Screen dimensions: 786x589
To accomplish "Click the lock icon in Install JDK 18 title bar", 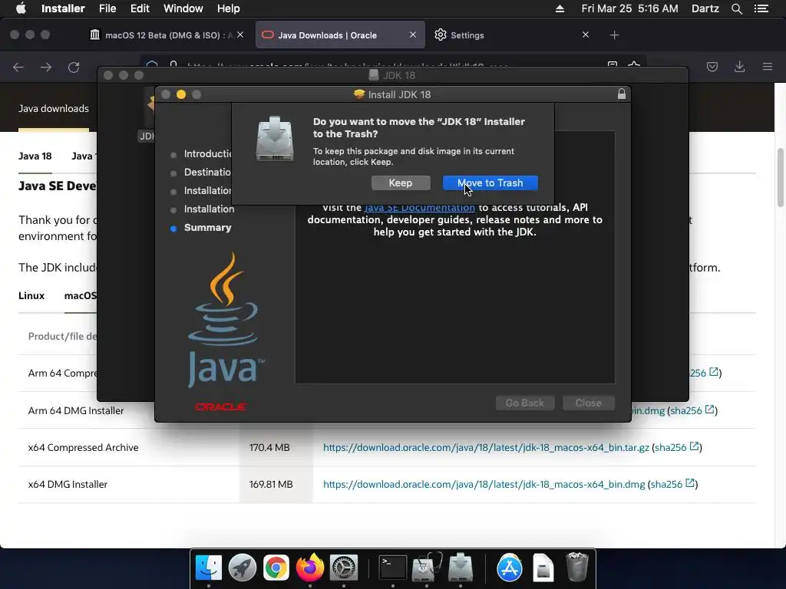I will click(622, 94).
